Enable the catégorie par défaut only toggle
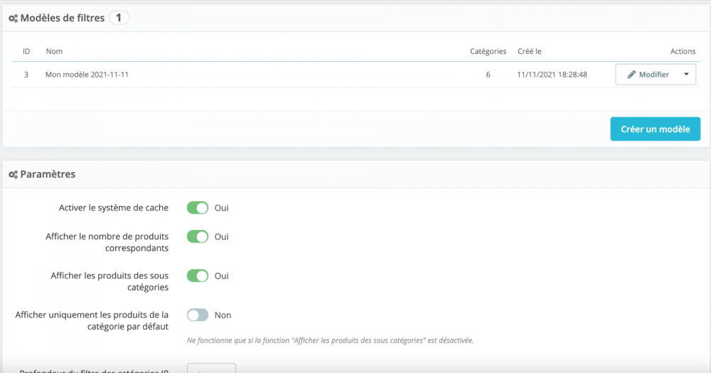This screenshot has width=711, height=373. (x=198, y=315)
